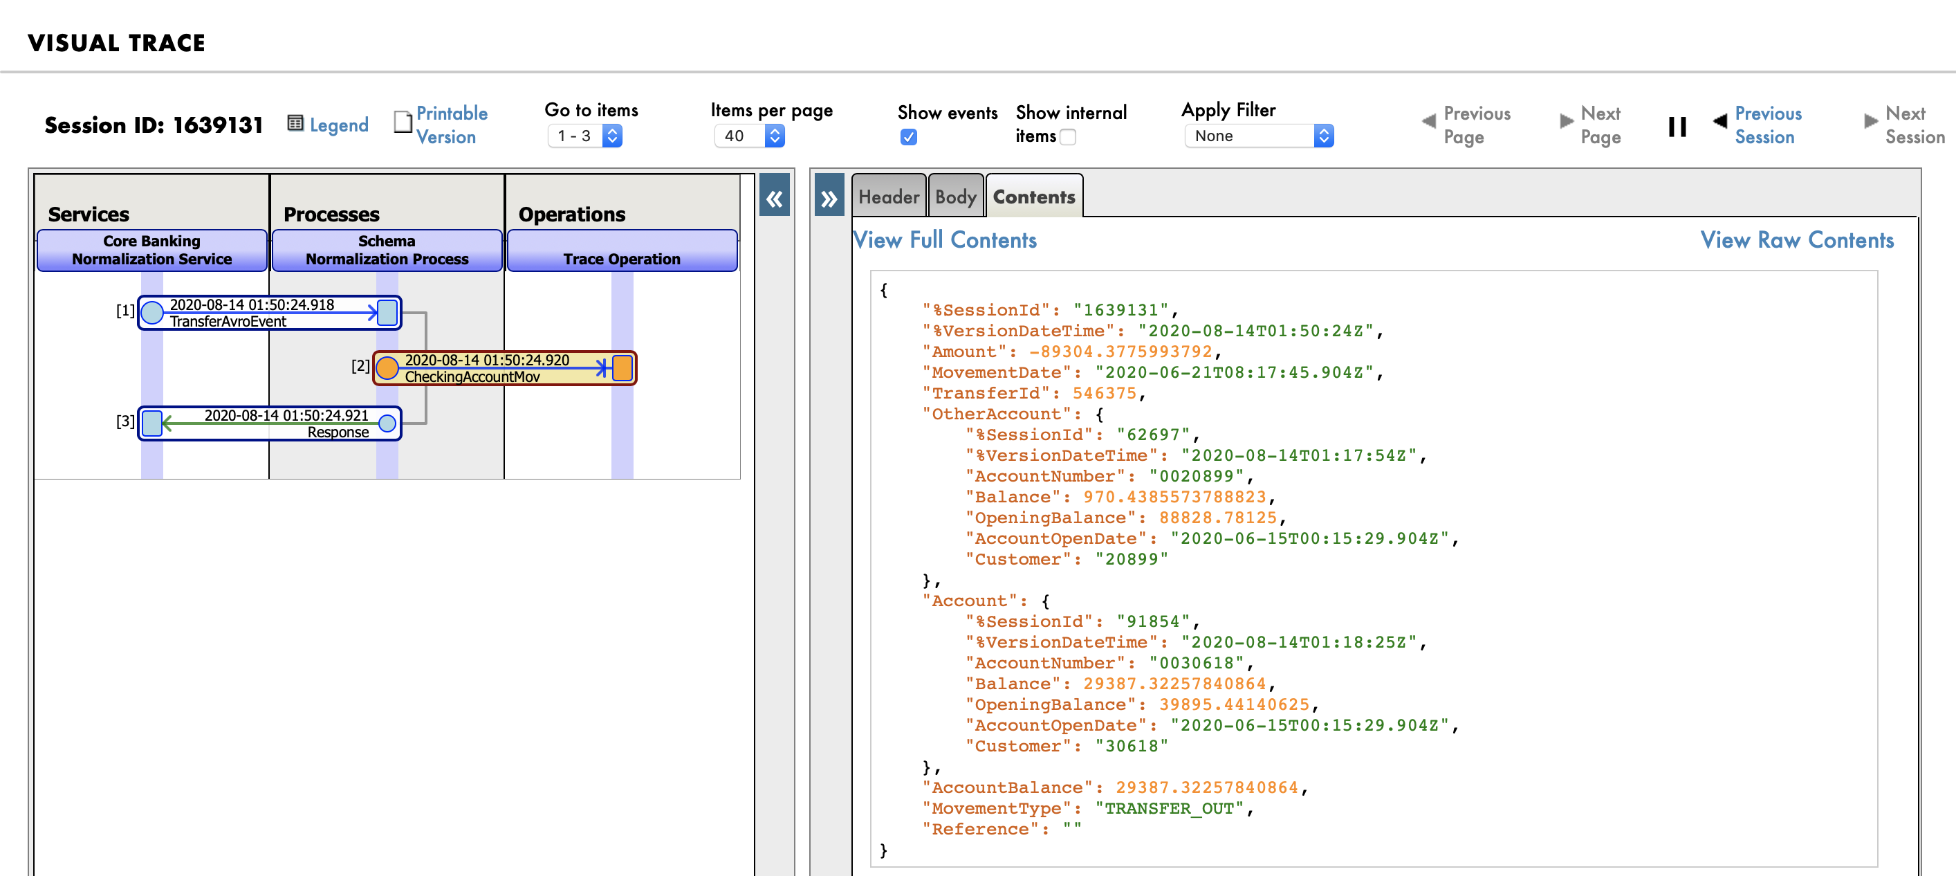Switch to the Body tab

point(955,197)
